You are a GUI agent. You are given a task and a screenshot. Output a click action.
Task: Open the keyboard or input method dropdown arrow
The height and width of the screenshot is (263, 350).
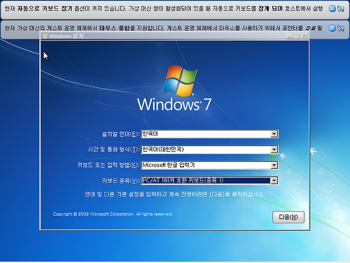[x=274, y=165]
